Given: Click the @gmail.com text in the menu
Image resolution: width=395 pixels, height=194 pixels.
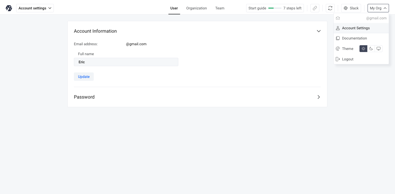Looking at the screenshot, I should click(376, 18).
